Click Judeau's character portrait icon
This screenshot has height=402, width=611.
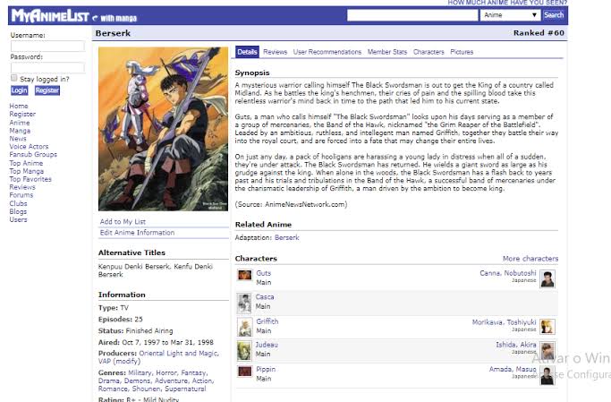pyautogui.click(x=243, y=350)
